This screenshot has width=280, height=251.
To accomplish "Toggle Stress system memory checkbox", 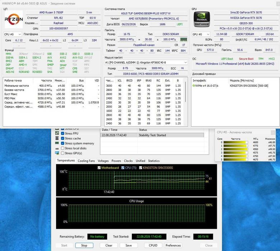I will 62,143.
